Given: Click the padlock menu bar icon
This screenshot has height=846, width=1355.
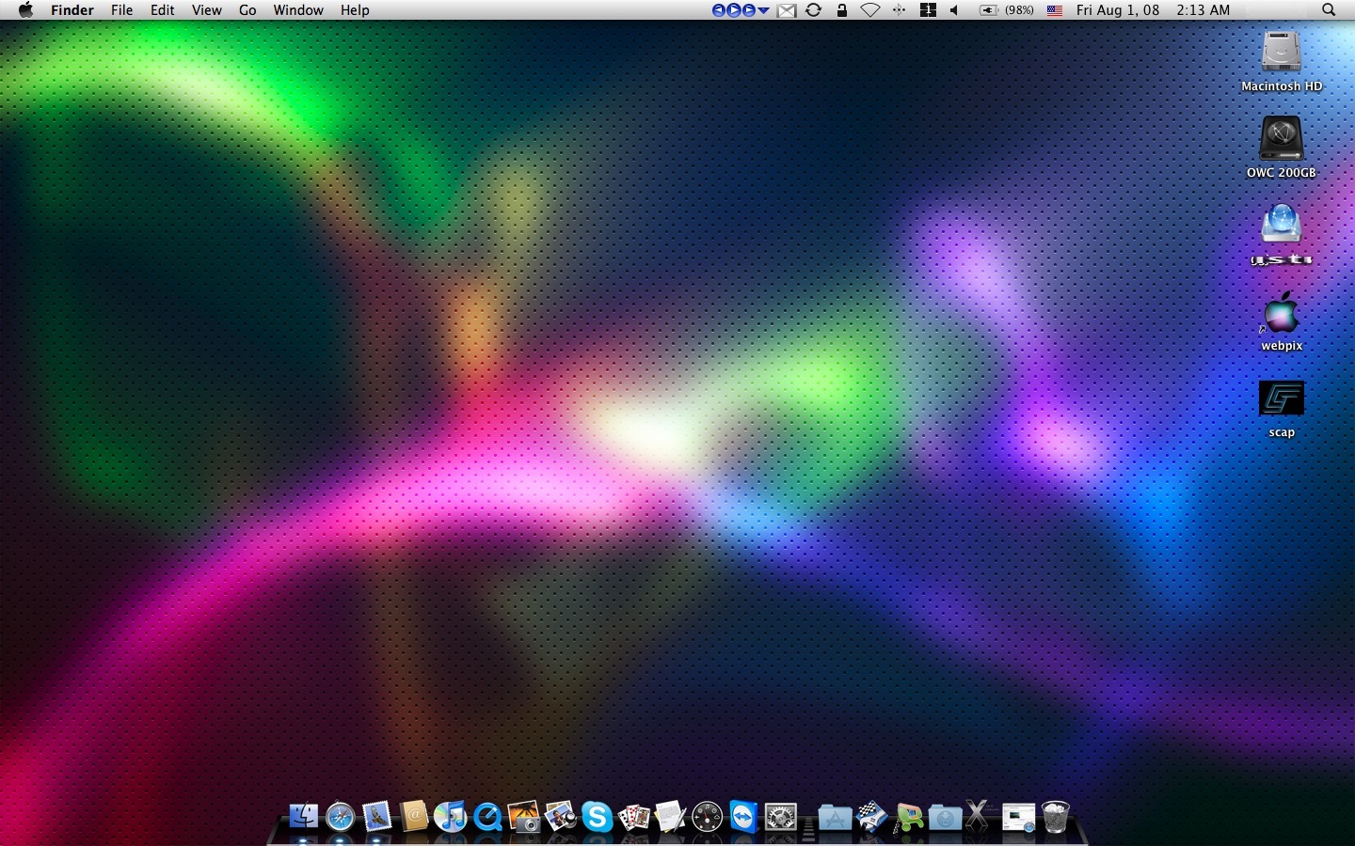Looking at the screenshot, I should tap(842, 10).
